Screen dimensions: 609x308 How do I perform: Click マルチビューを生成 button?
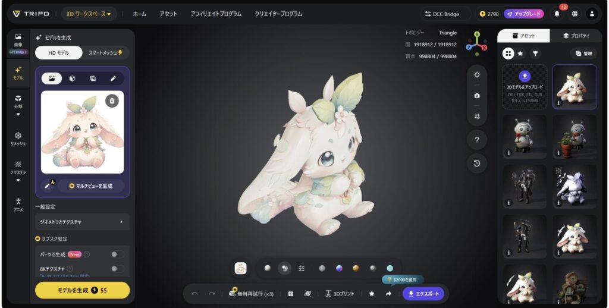point(91,186)
